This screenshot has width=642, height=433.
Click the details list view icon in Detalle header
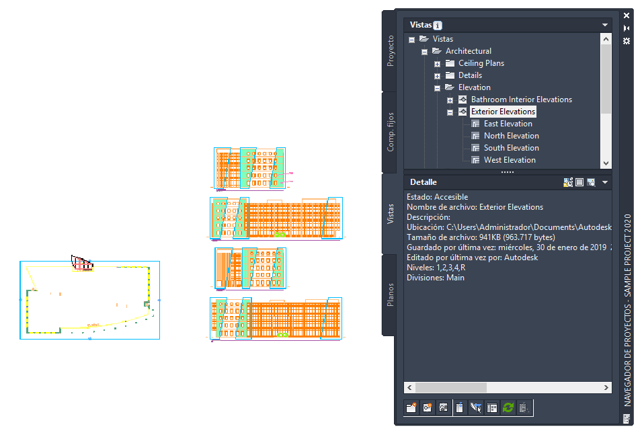[x=579, y=182]
